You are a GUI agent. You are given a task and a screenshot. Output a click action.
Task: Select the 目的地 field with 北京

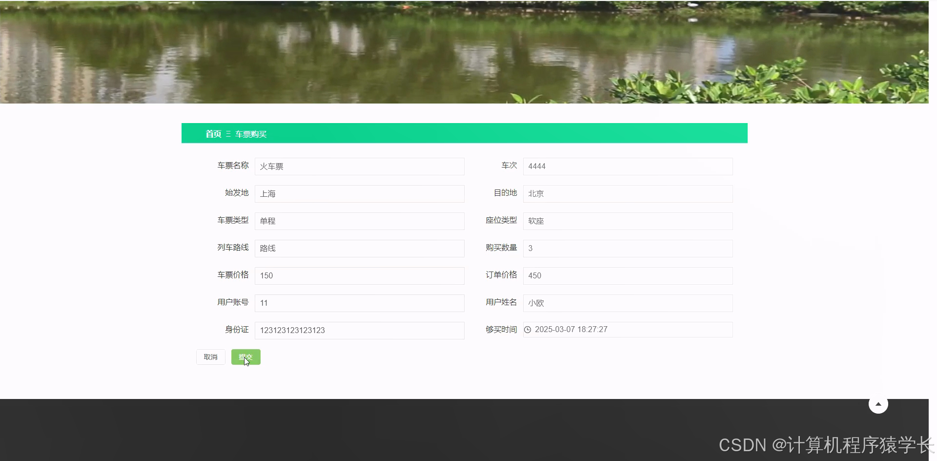[x=628, y=194]
